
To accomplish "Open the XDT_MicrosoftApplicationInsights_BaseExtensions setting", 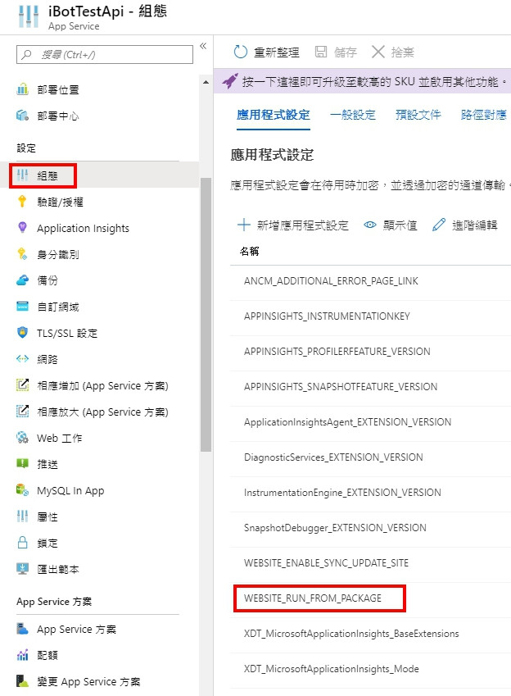I will pos(351,634).
